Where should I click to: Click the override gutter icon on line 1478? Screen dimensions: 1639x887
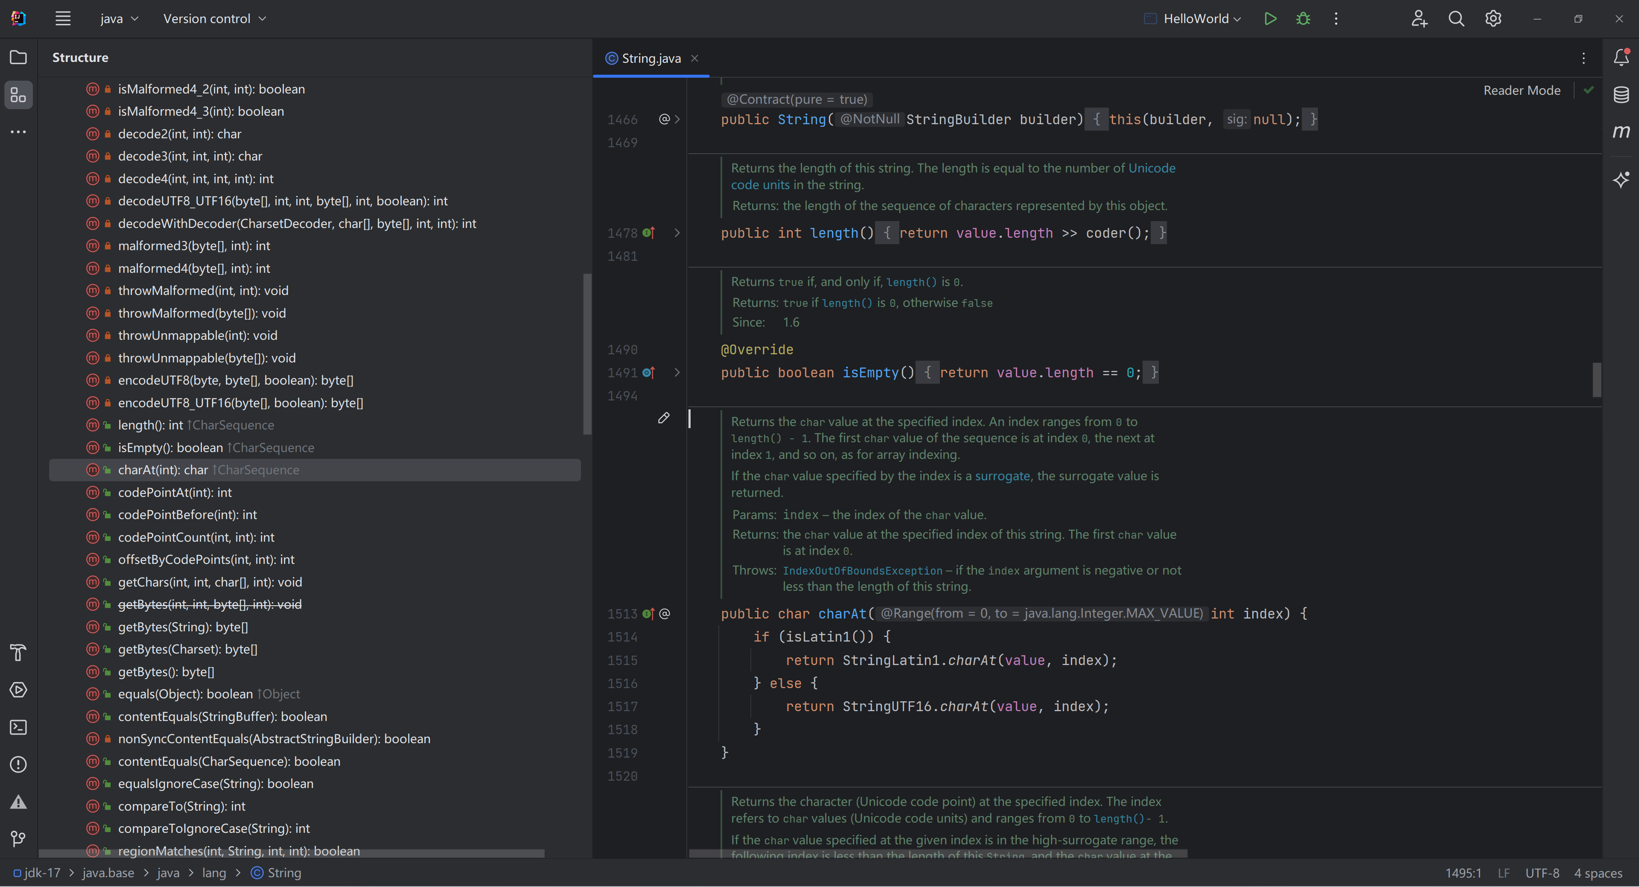pos(648,233)
